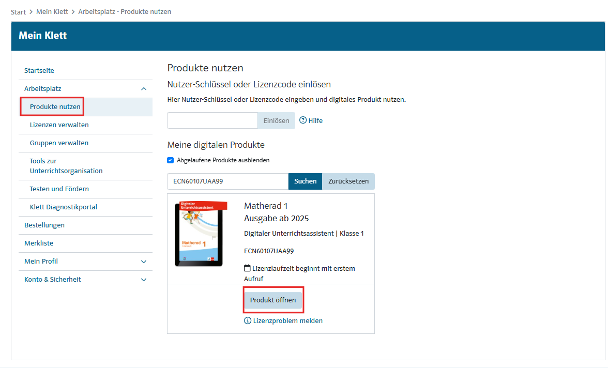The height and width of the screenshot is (368, 608).
Task: Open Lizenzen verwalten in sidebar
Action: 59,125
